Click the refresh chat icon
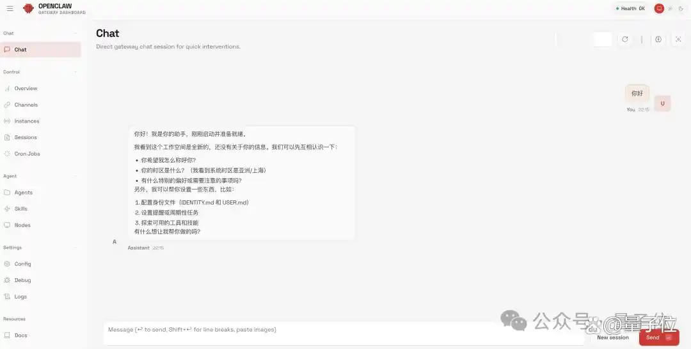The image size is (691, 349). [625, 40]
